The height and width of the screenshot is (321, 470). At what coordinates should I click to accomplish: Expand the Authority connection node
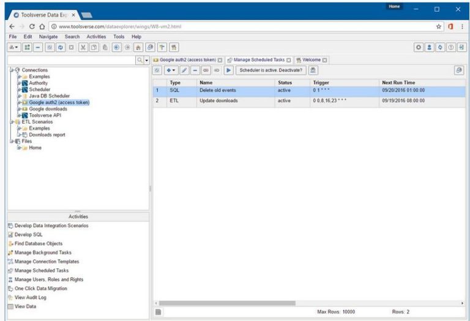pyautogui.click(x=18, y=83)
